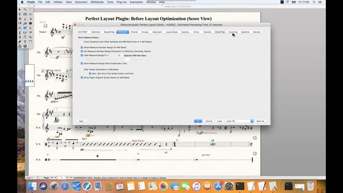This screenshot has height=193, width=343.
Task: Select the Zoom magnifier tool
Action: 25,10
